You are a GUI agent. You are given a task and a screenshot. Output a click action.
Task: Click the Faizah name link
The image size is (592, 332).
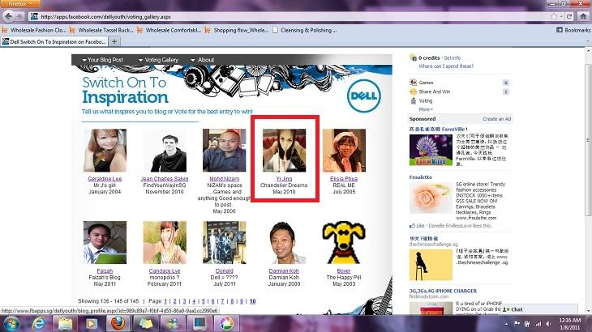click(x=105, y=271)
